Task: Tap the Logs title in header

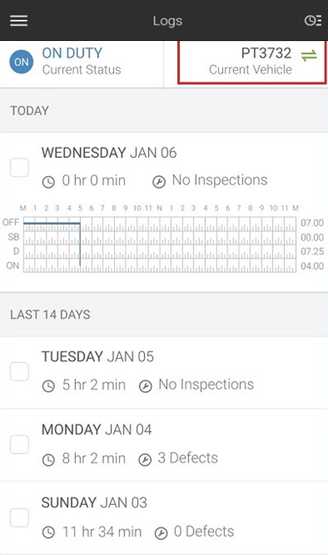Action: (x=167, y=20)
